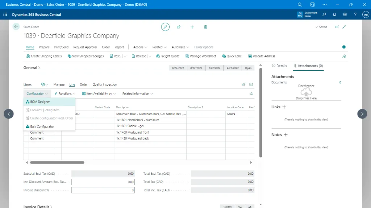Image resolution: width=371 pixels, height=208 pixels.
Task: Open the Item Availability by dropdown
Action: click(97, 94)
